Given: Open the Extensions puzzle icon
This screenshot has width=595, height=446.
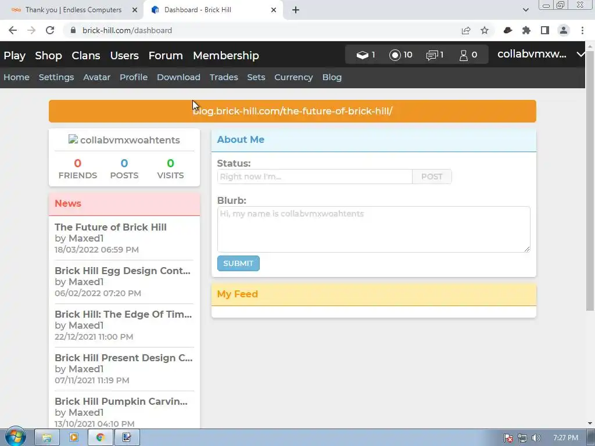Looking at the screenshot, I should point(526,30).
